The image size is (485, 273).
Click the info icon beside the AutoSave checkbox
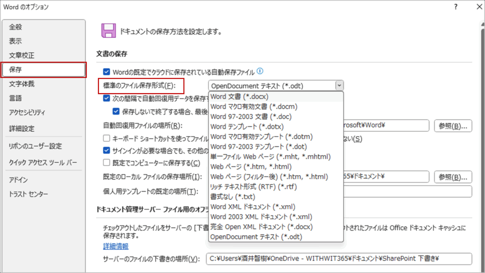(260, 71)
